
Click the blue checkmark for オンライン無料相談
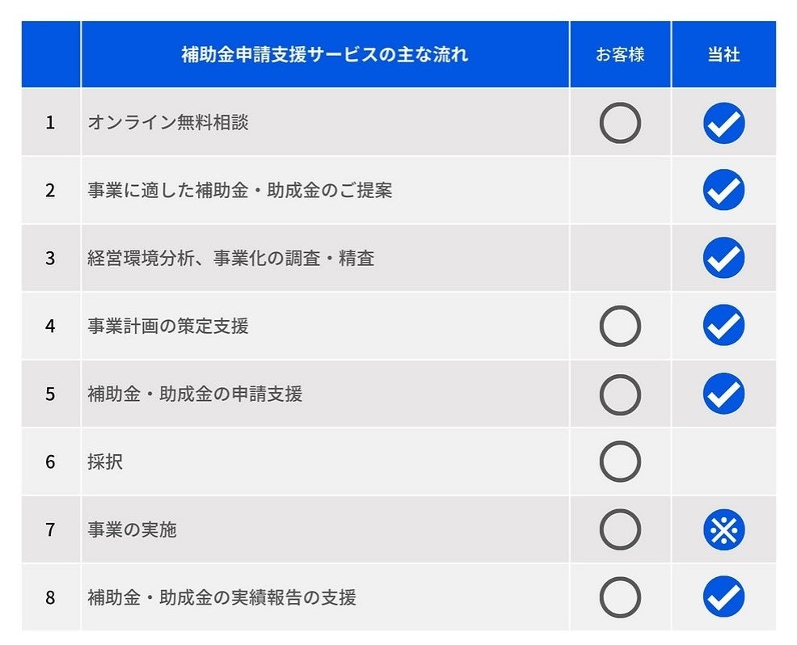click(x=723, y=124)
